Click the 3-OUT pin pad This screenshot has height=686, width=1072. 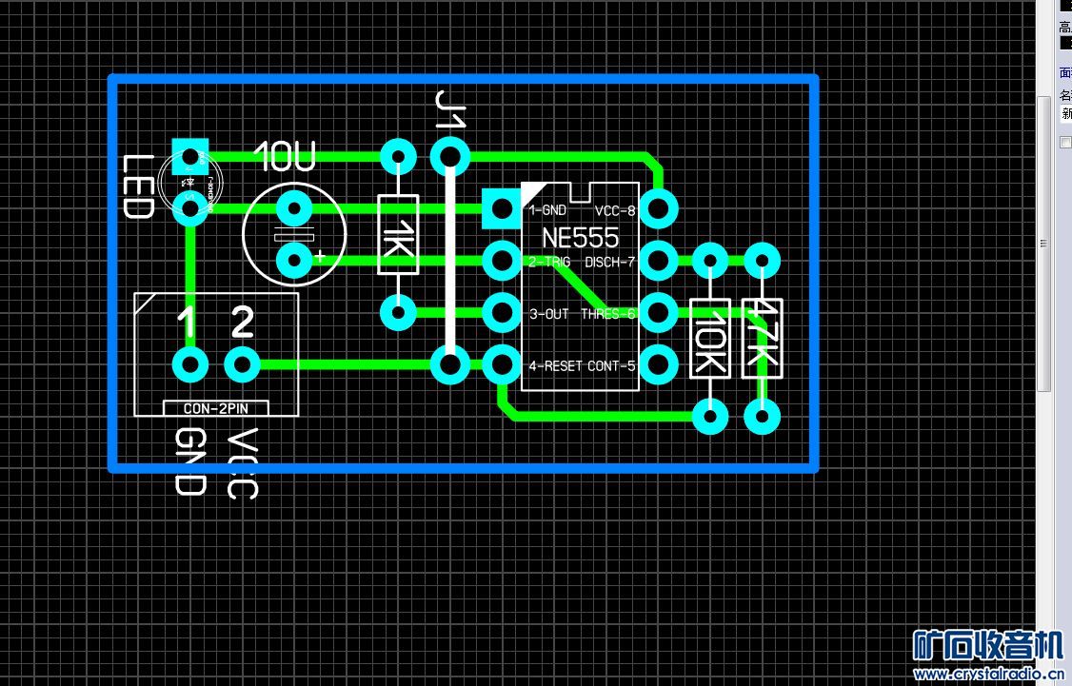coord(502,313)
